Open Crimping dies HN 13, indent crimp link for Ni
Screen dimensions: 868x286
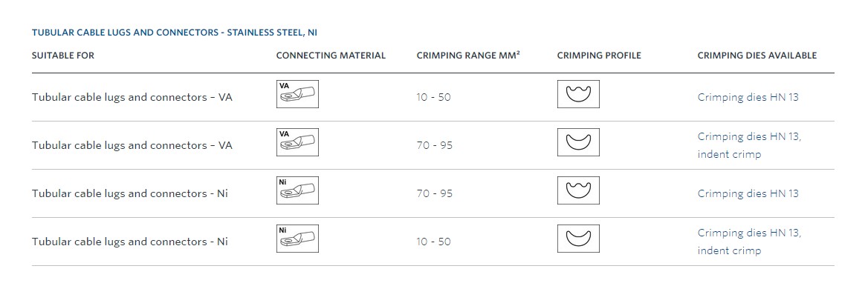click(x=750, y=242)
